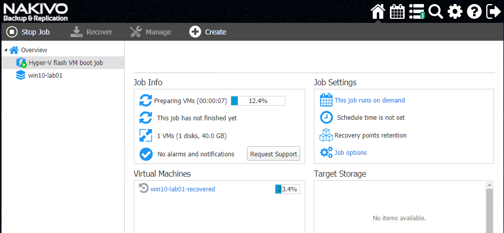Open the win10-lab01-recovered VM link
The height and width of the screenshot is (233, 504).
pyautogui.click(x=183, y=189)
